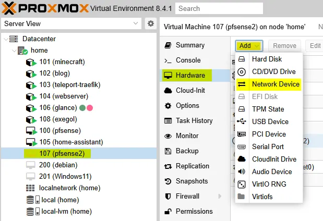
Task: Open the Add dropdown button
Action: [x=249, y=46]
